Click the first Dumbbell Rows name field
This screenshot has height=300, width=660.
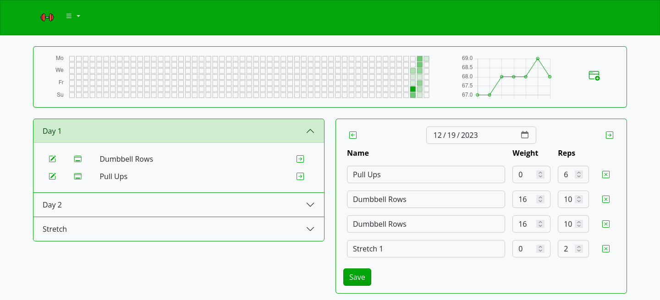(x=426, y=199)
